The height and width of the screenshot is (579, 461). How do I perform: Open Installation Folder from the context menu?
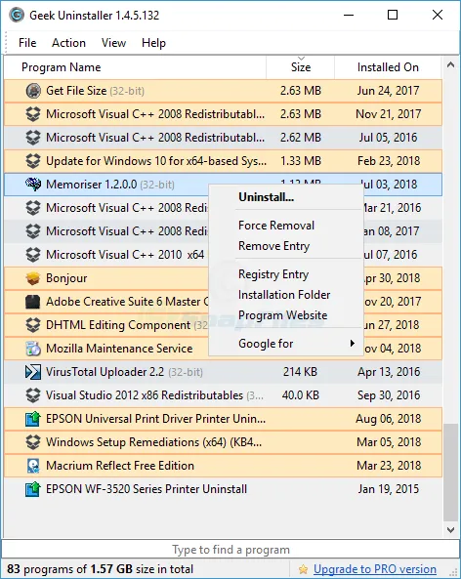(x=284, y=295)
